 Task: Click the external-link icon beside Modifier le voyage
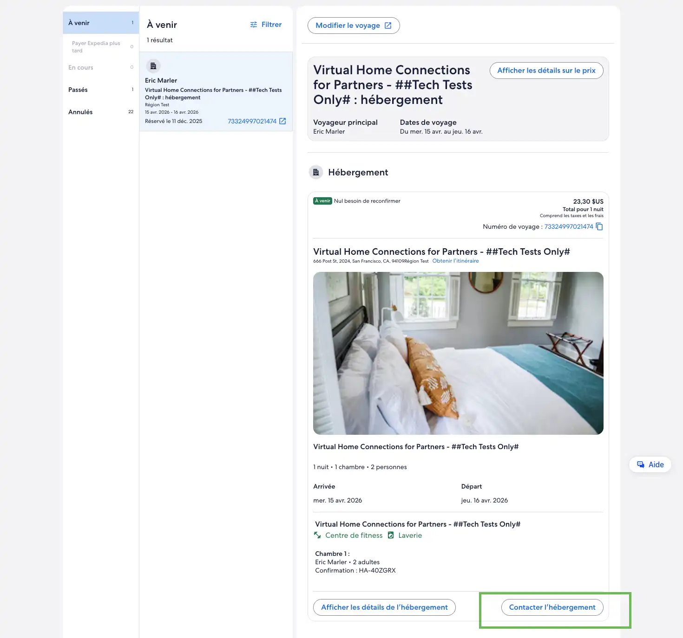pyautogui.click(x=388, y=26)
